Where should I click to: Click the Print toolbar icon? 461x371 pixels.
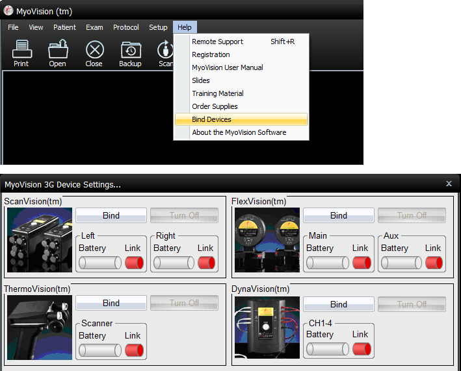(x=21, y=53)
